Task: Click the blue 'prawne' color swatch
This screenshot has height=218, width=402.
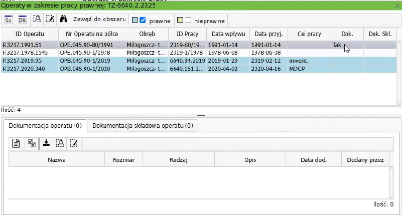Action: [134, 21]
